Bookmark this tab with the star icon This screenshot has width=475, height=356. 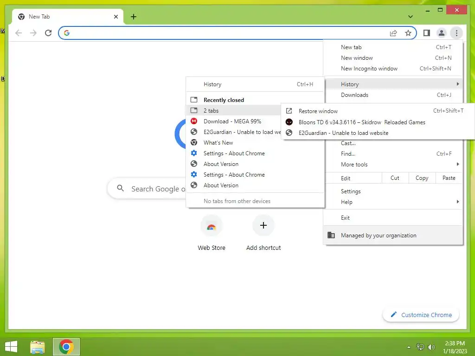point(408,33)
